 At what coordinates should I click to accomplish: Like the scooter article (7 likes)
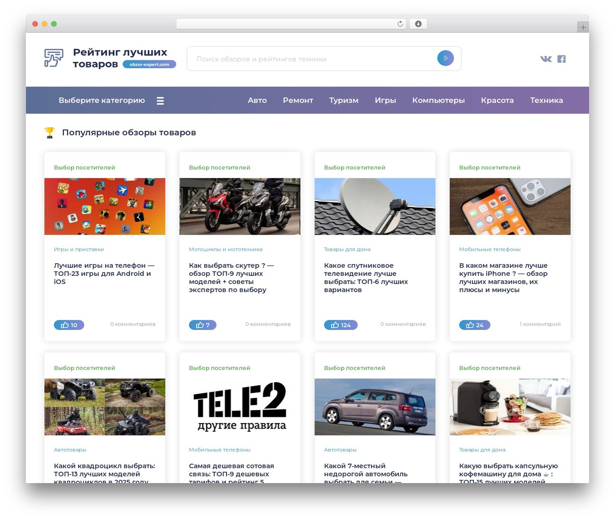point(203,325)
